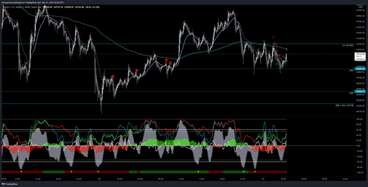368x187 pixels.
Task: Click the 47300.00 price axis label
Action: tap(360, 44)
